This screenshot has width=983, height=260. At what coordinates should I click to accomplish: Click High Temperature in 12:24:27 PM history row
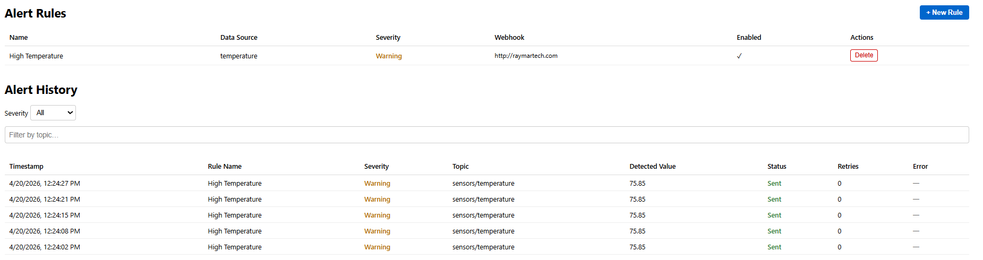234,184
